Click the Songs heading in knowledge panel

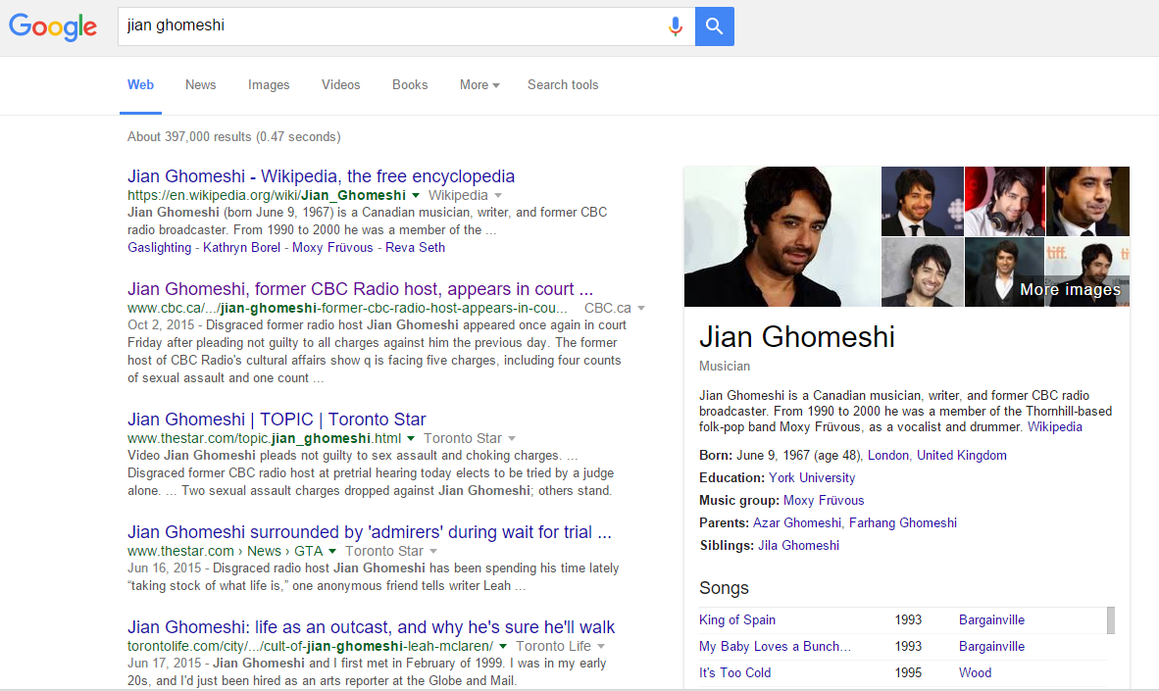coord(724,588)
